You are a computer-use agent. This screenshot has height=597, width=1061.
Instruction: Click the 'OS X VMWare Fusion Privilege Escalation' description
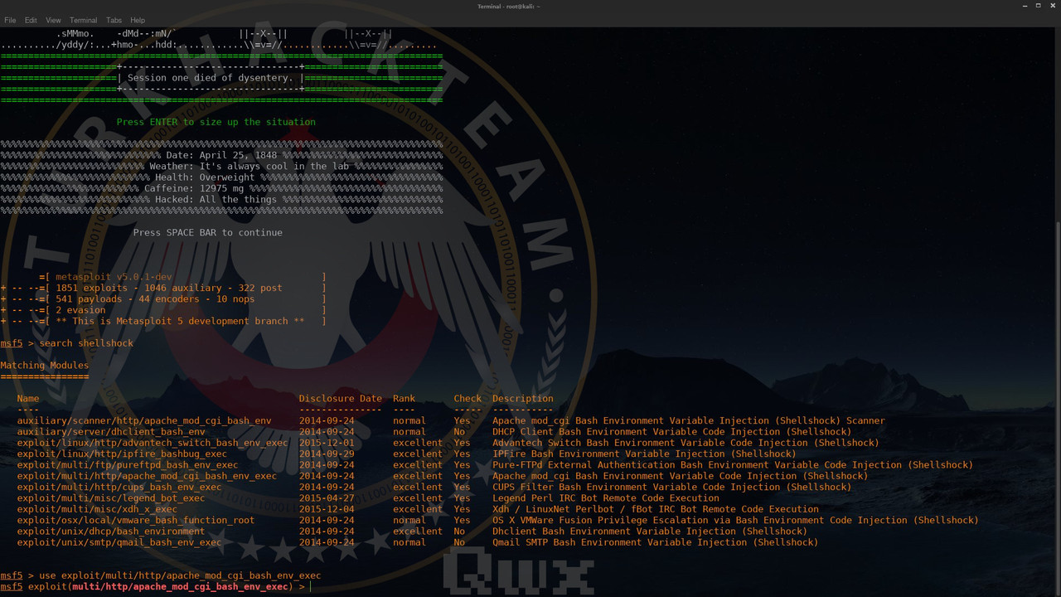click(735, 520)
